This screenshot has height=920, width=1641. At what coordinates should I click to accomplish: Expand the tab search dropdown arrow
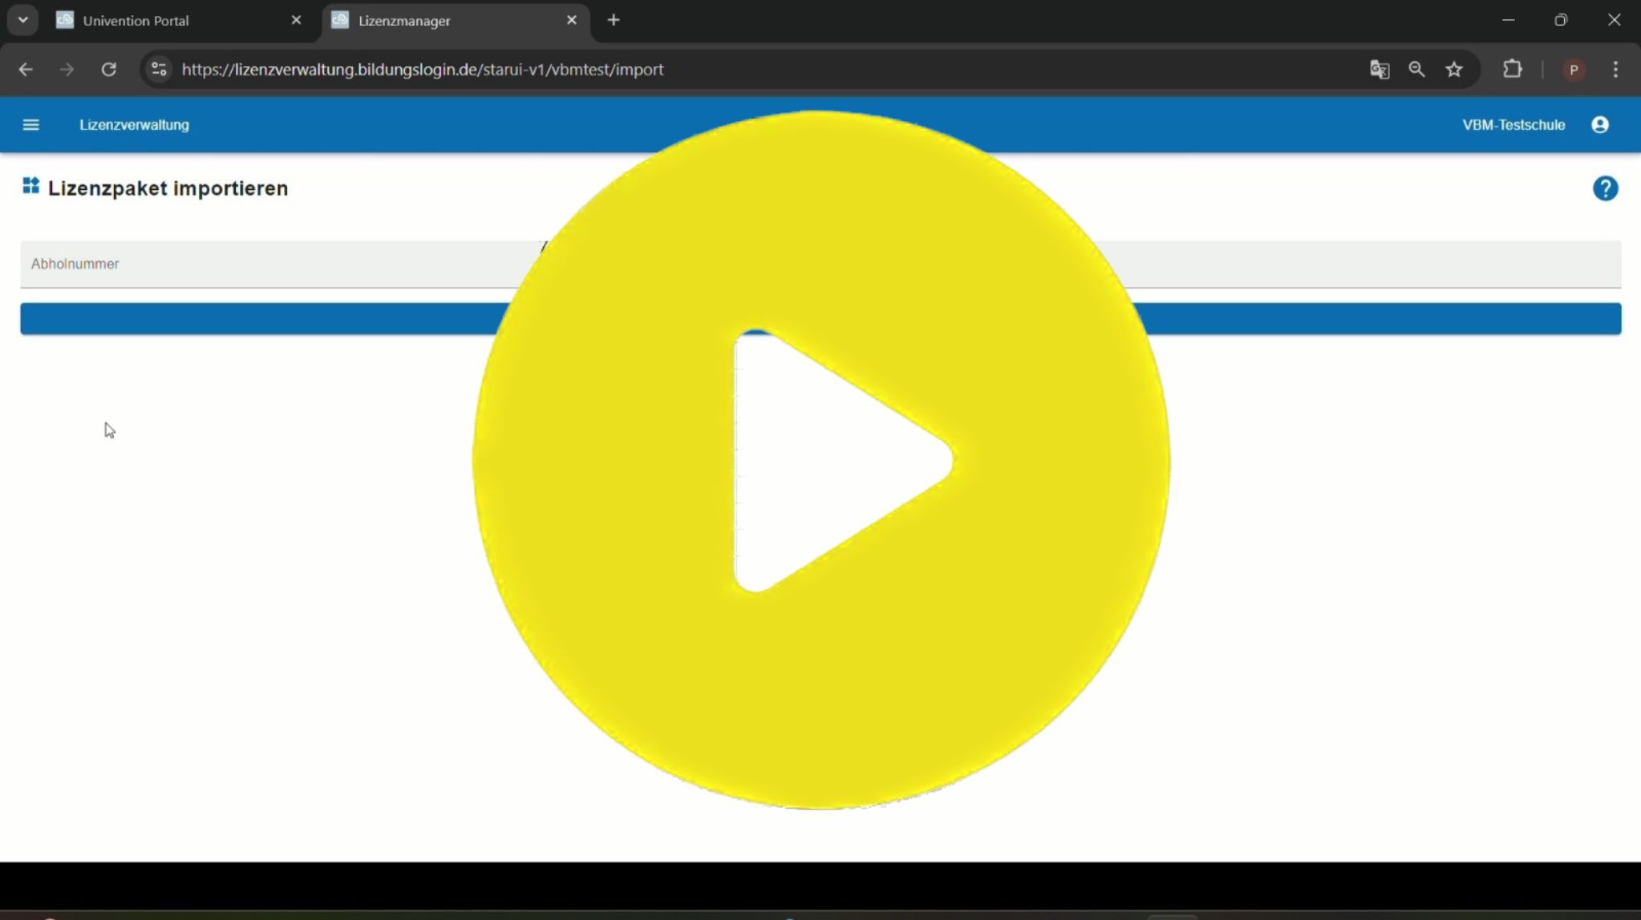tap(22, 20)
